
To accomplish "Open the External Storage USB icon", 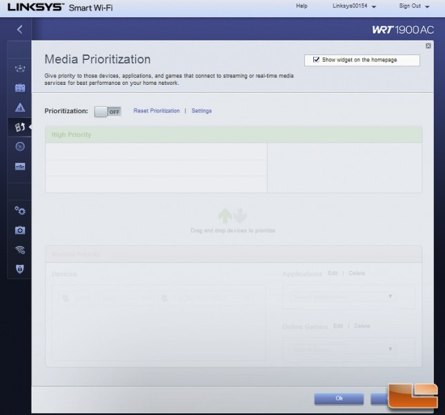I will 19,166.
